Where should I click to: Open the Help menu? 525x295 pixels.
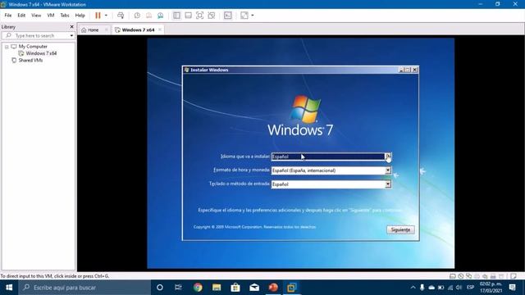tap(80, 16)
